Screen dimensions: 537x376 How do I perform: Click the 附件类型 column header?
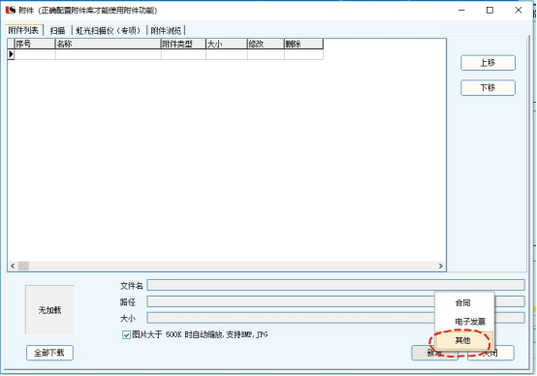[183, 44]
